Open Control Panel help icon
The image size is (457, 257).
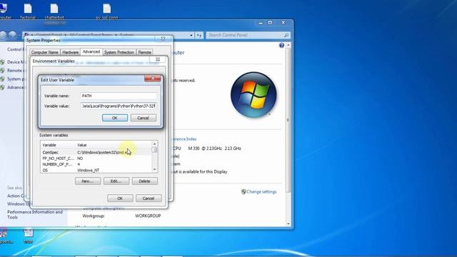pyautogui.click(x=281, y=45)
